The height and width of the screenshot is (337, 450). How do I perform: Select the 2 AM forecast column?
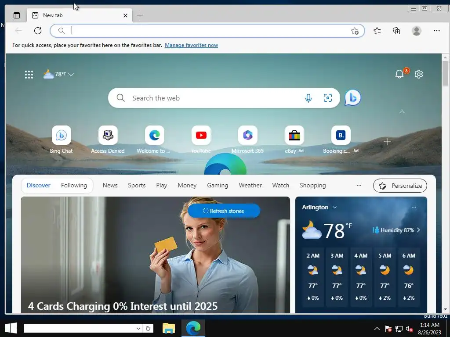pos(313,277)
